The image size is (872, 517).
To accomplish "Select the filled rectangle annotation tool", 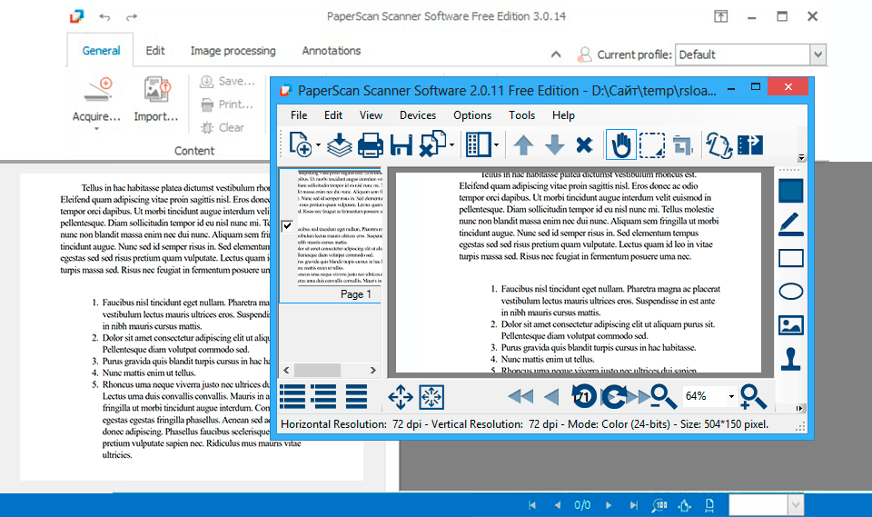I will [x=791, y=191].
